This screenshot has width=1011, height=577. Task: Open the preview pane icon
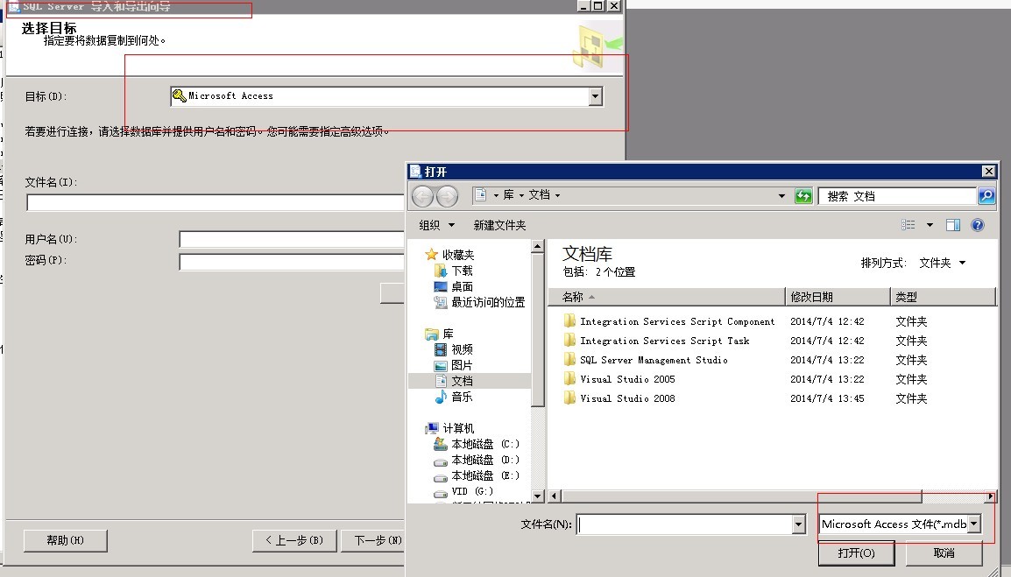pos(953,224)
